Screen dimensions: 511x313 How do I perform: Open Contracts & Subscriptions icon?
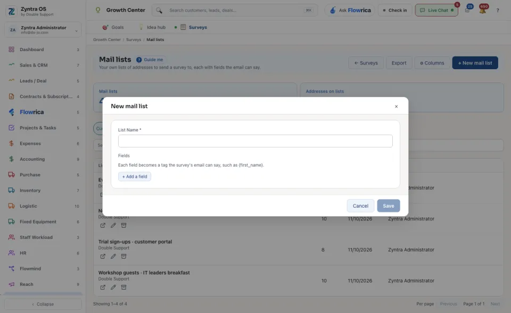pos(11,96)
